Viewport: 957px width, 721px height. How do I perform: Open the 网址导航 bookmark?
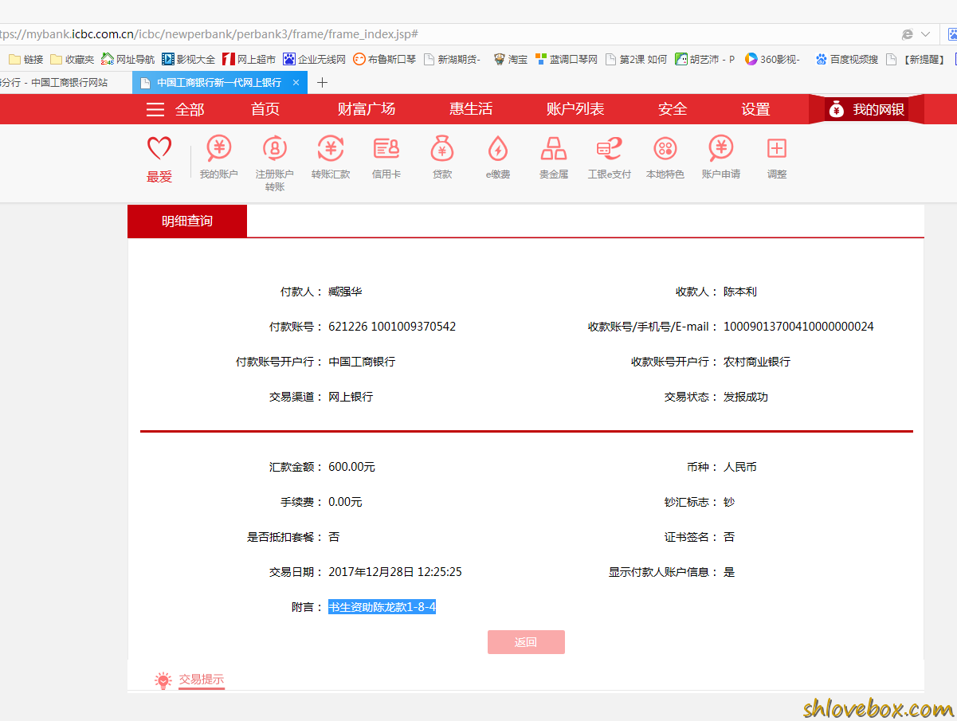point(127,59)
